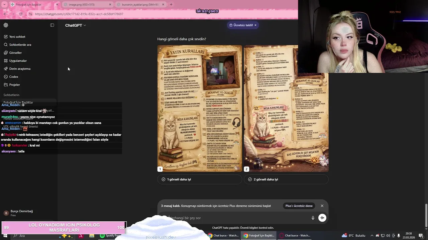Dismiss the 3 mesaj kaldı banner
Image resolution: width=428 pixels, height=240 pixels.
[x=322, y=206]
